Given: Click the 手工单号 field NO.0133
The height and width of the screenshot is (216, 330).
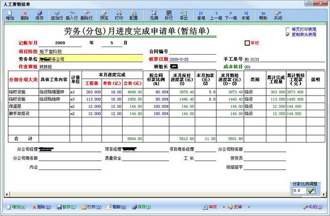Looking at the screenshot, I should point(284,59).
